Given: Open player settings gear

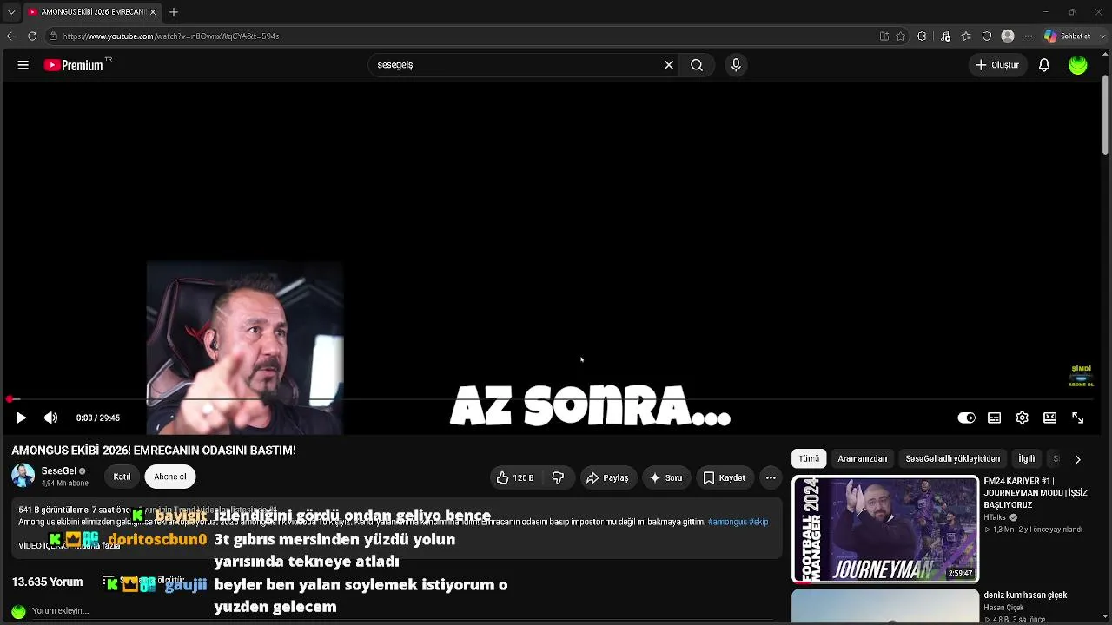Looking at the screenshot, I should pos(1023,418).
